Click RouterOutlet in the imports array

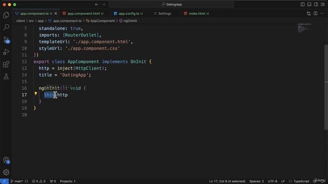pos(81,35)
